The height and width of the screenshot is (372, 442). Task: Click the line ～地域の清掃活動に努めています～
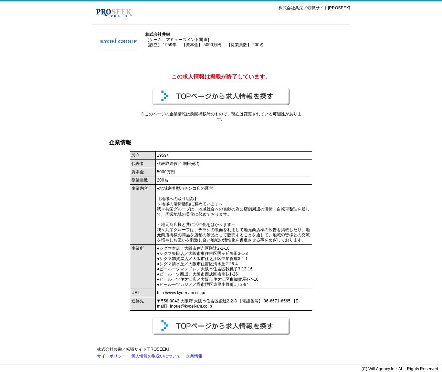click(x=190, y=204)
